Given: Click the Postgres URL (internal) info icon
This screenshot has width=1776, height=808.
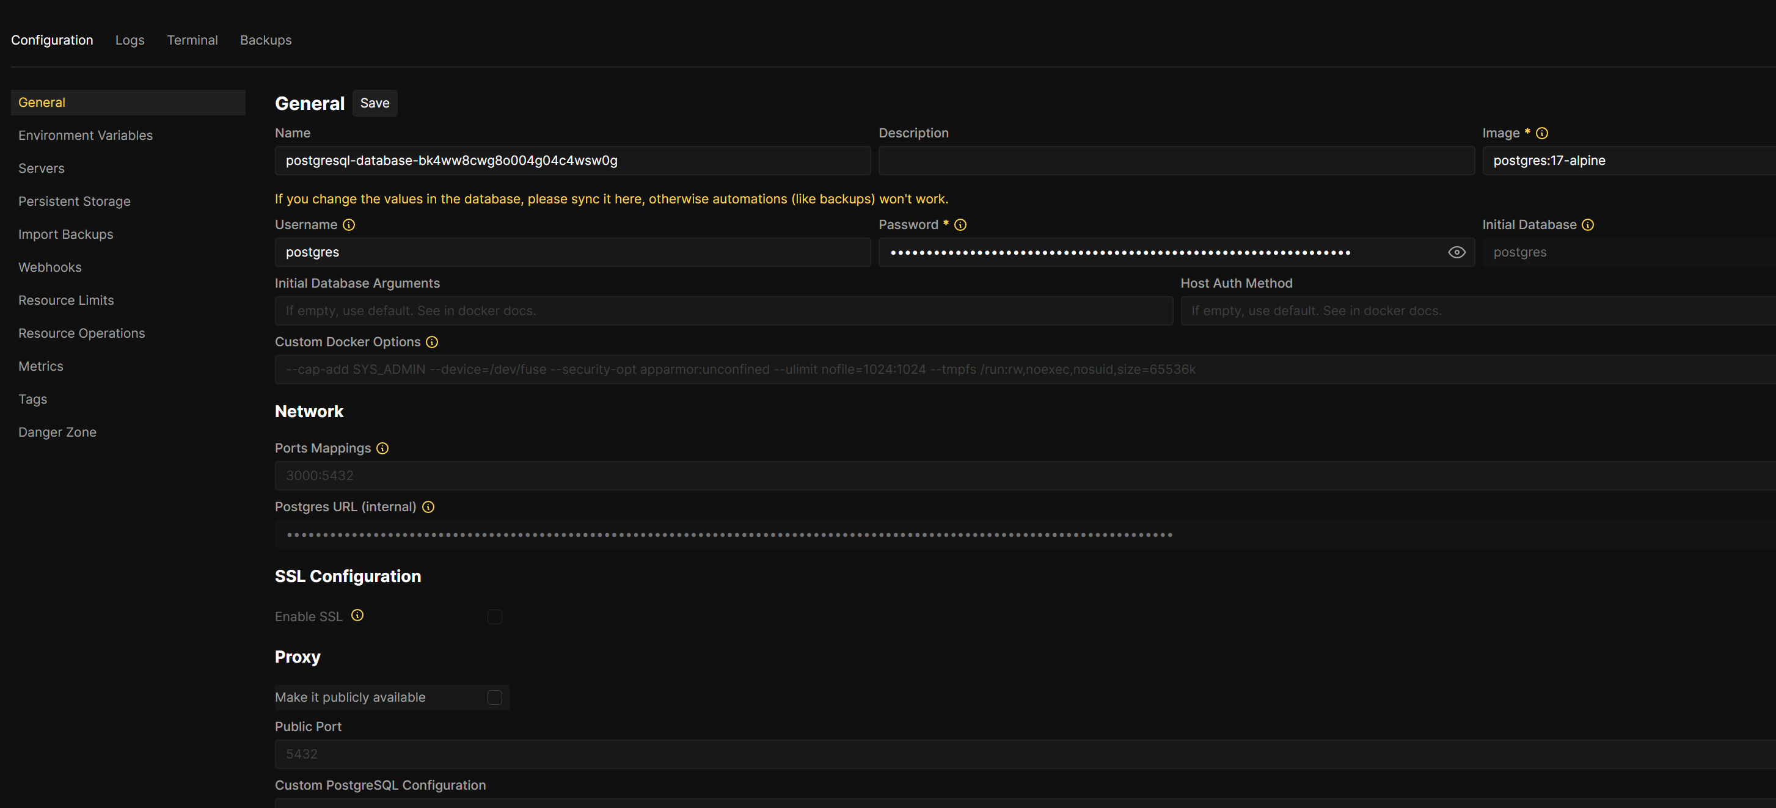Looking at the screenshot, I should pyautogui.click(x=428, y=507).
